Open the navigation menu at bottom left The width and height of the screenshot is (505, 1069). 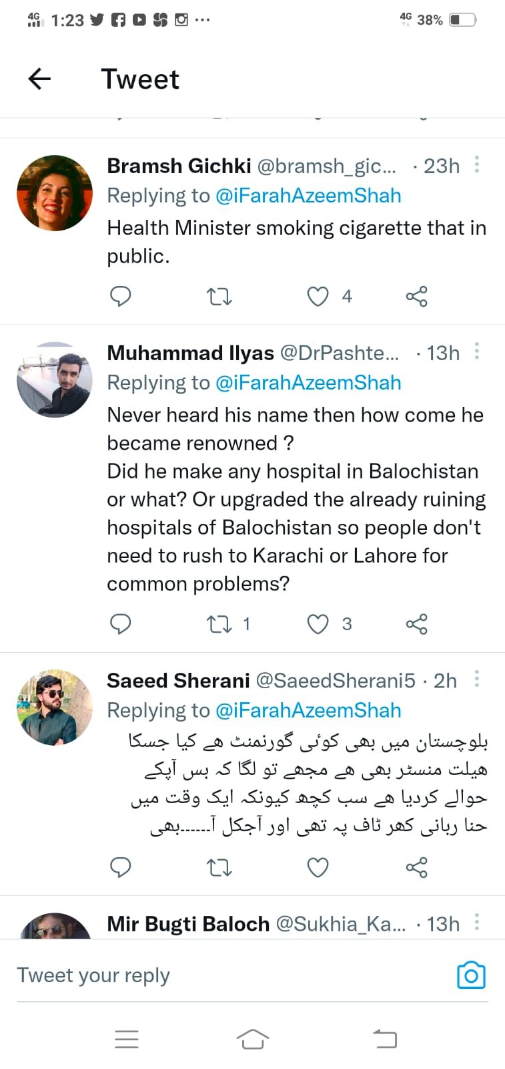127,1039
